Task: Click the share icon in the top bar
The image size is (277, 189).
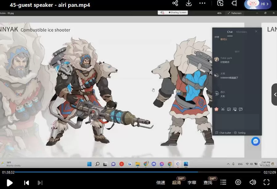Action: (175, 3)
